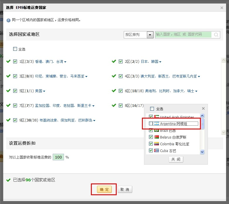Click the Belarus flag icon

156,137
